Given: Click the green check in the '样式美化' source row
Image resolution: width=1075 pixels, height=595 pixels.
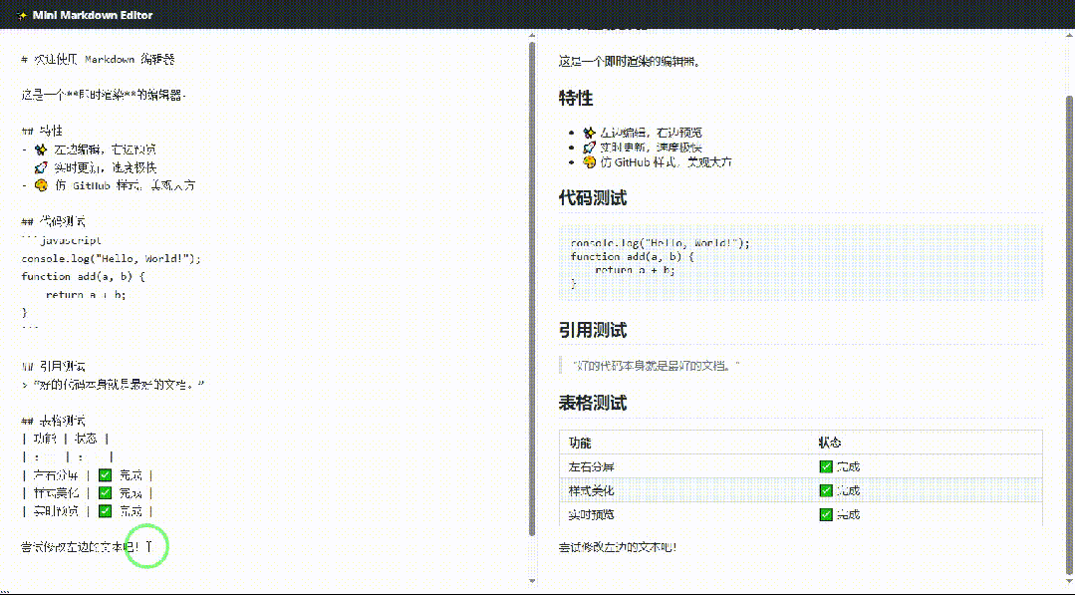Looking at the screenshot, I should tap(105, 493).
